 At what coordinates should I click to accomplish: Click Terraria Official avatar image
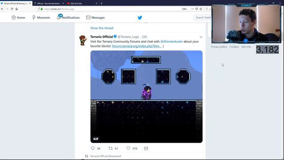click(x=83, y=40)
